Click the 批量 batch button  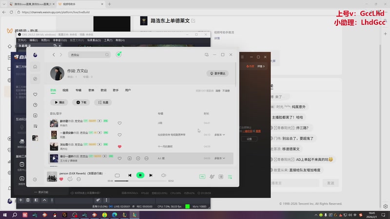tap(103, 102)
